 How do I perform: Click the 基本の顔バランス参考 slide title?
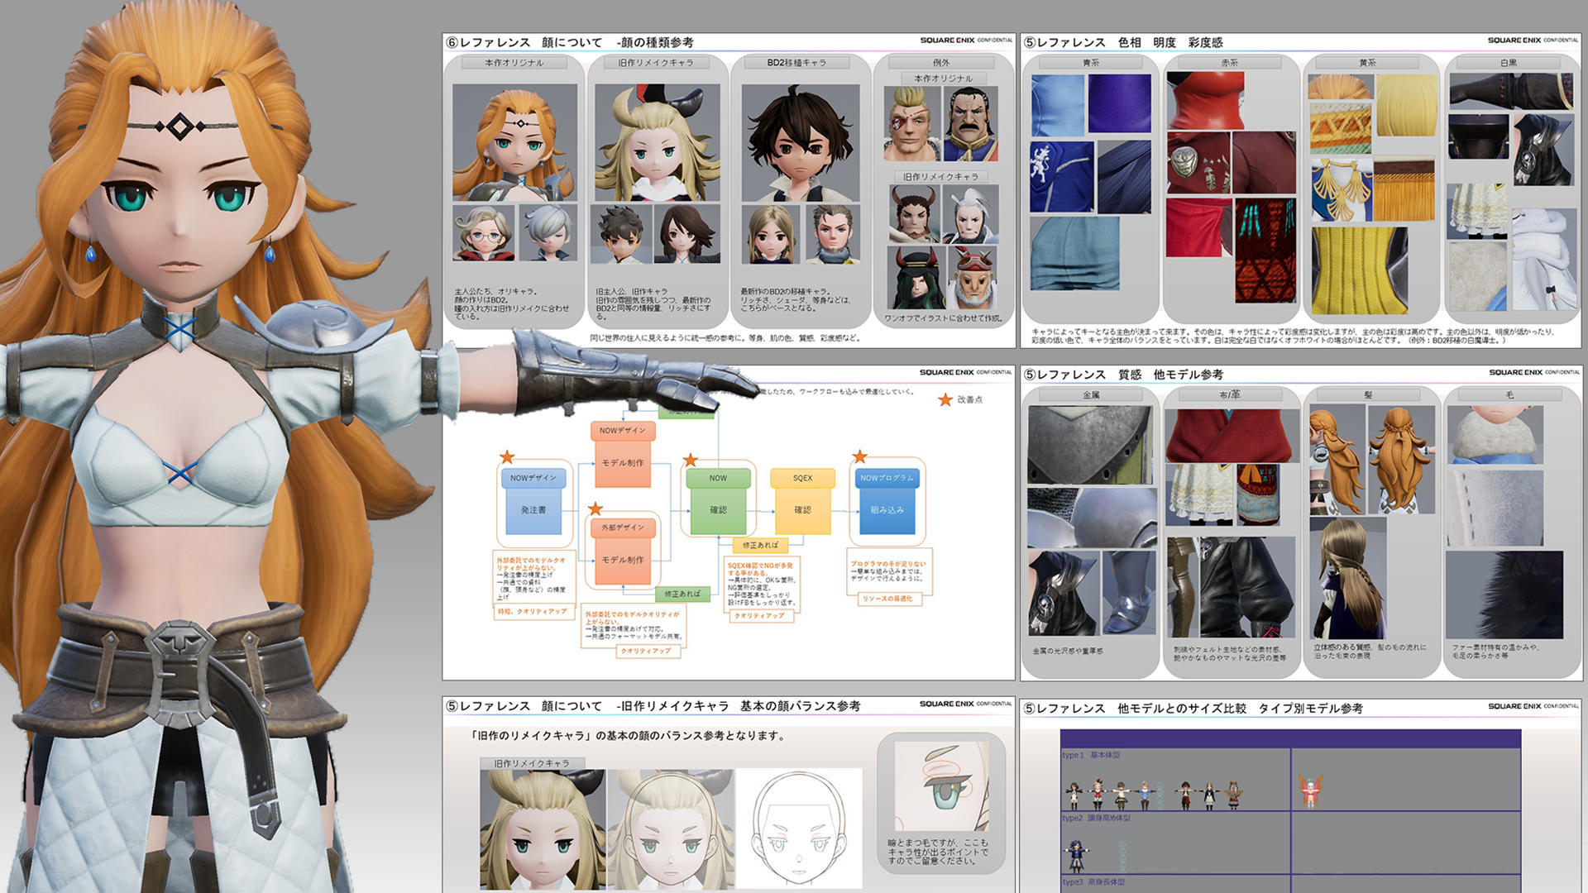pyautogui.click(x=800, y=706)
